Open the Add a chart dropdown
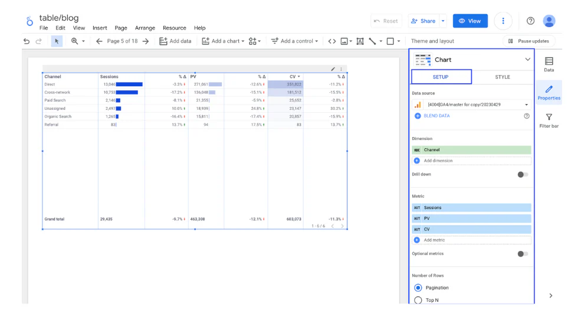 click(223, 41)
